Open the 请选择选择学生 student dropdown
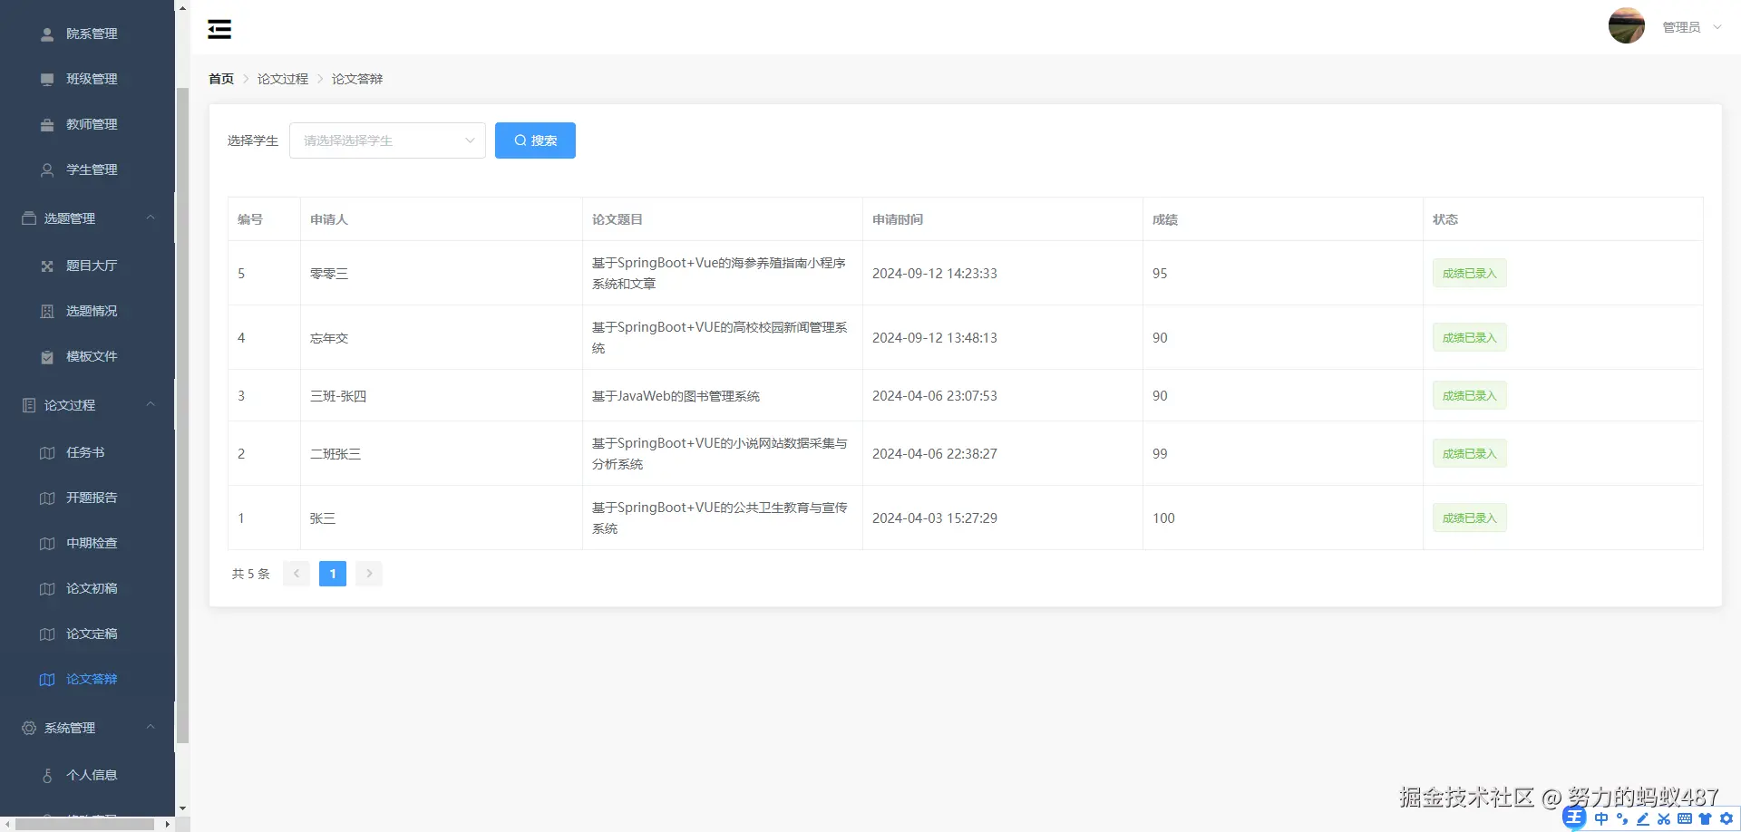This screenshot has width=1741, height=832. pos(387,140)
